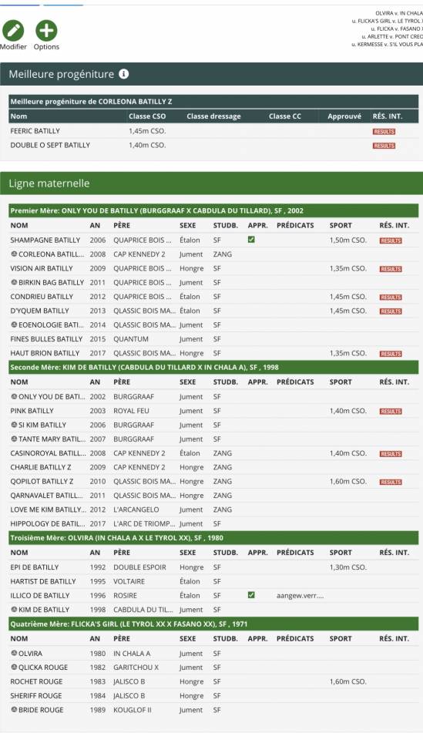Screen dimensions: 423x740
Task: Open the ROCHET ROUGE horse link
Action: click(x=36, y=681)
